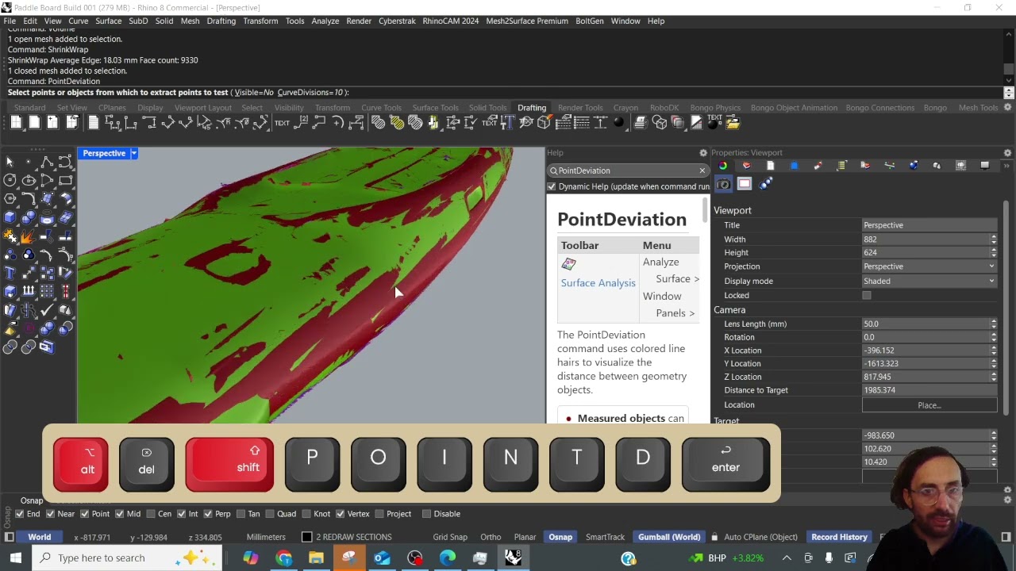Toggle the Gumball (World) status button

pyautogui.click(x=669, y=537)
